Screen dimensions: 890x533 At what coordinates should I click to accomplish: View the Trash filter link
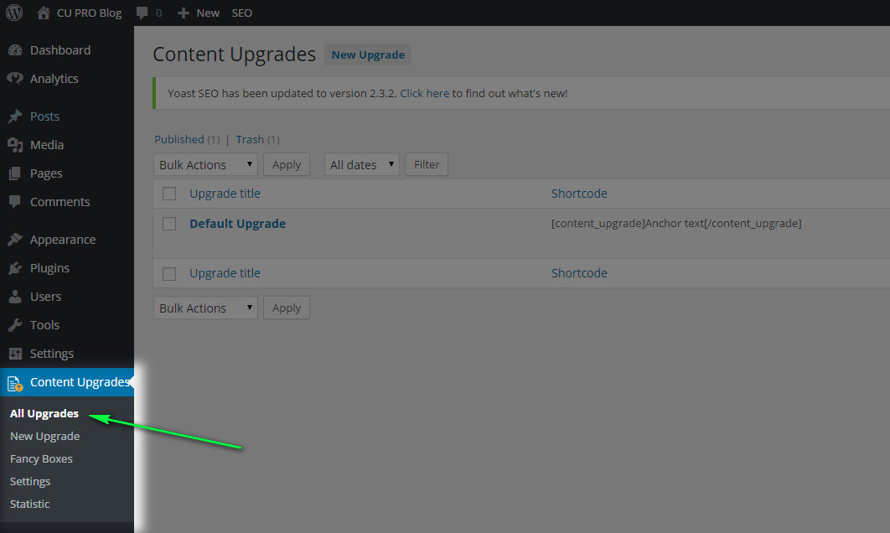[250, 139]
